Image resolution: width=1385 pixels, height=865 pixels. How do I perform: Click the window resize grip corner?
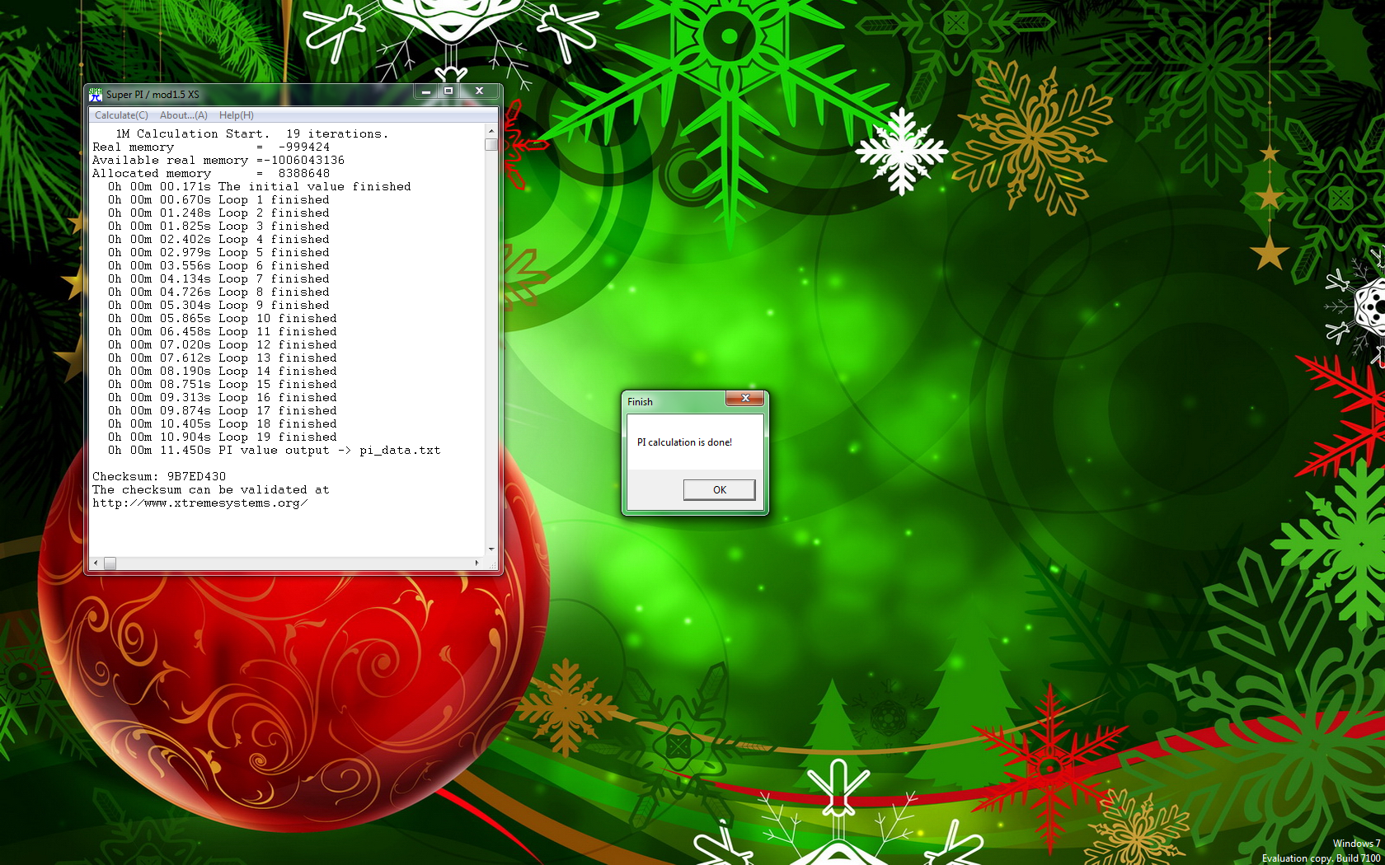[492, 564]
